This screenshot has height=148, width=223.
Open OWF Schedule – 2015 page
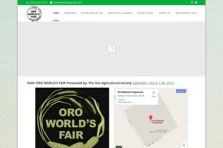186,13
